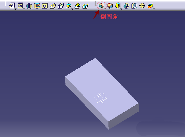Choose the Rib tool icon

(x=53, y=6)
